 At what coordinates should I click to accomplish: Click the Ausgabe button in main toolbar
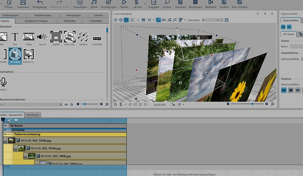coord(154,4)
